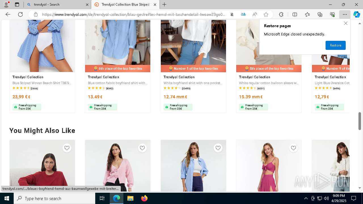
Task: Favorite the pink two-piece set product
Action: (x=294, y=148)
